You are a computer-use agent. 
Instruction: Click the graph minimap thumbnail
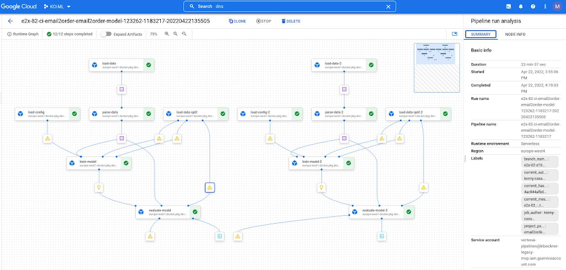point(436,68)
